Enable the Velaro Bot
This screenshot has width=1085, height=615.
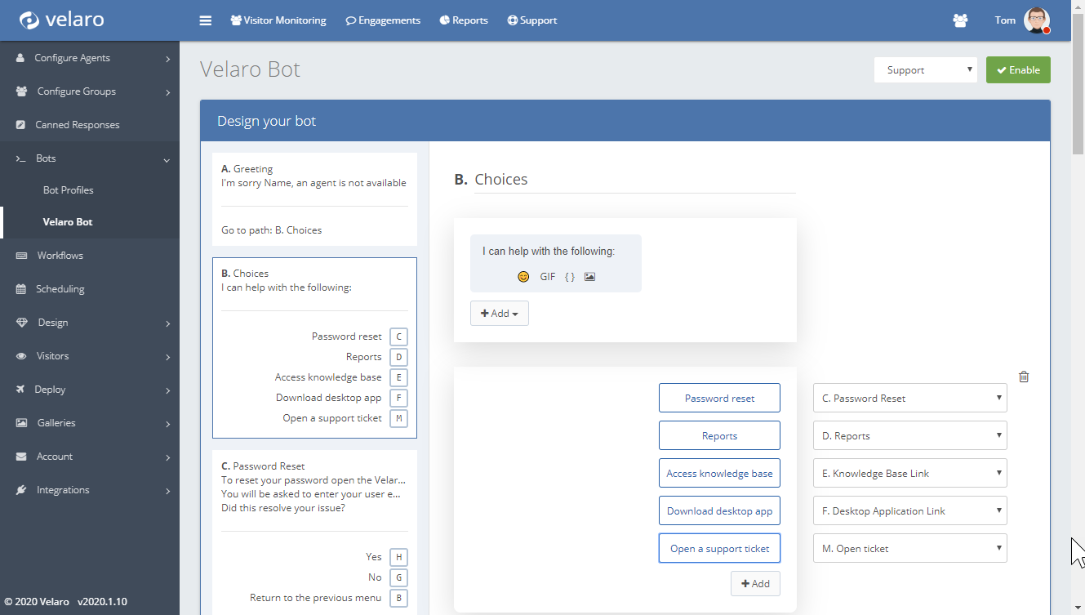click(1018, 69)
